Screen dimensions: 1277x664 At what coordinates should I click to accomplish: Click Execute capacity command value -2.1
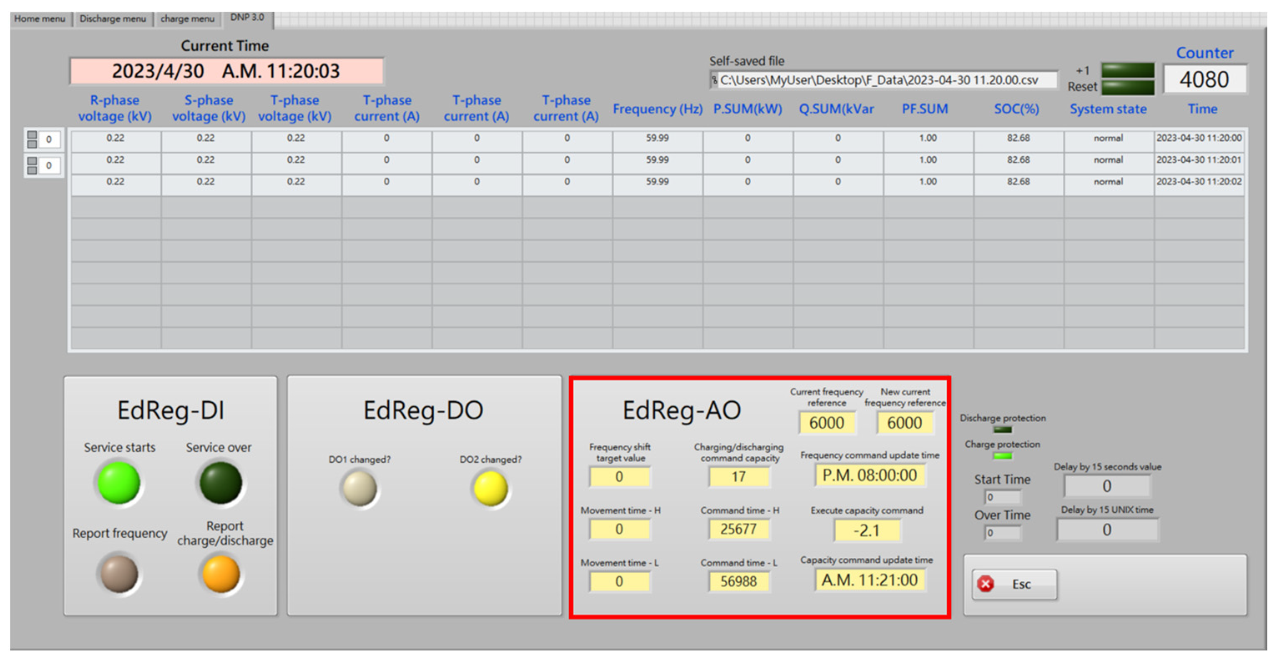(x=867, y=531)
